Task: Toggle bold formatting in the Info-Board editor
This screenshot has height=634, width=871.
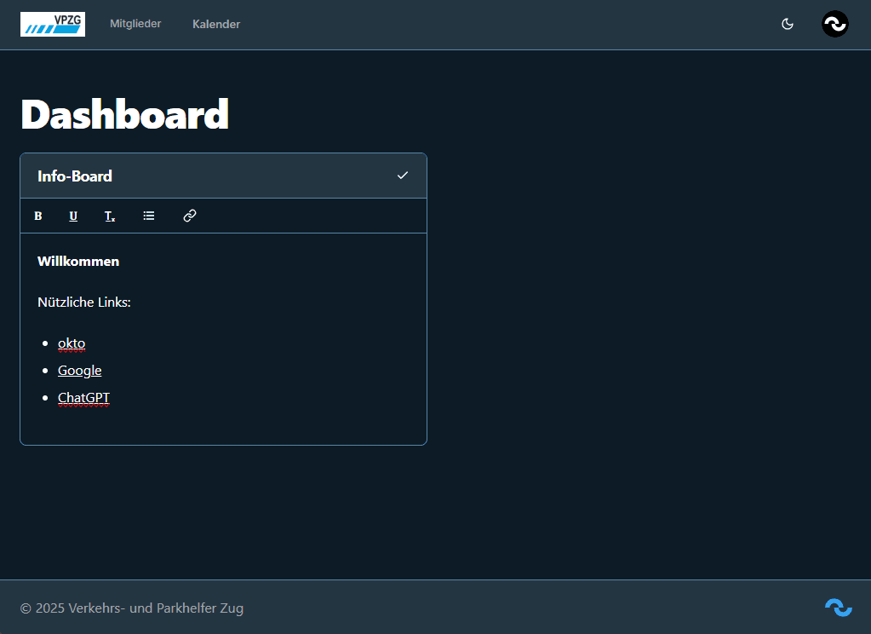Action: pos(38,216)
